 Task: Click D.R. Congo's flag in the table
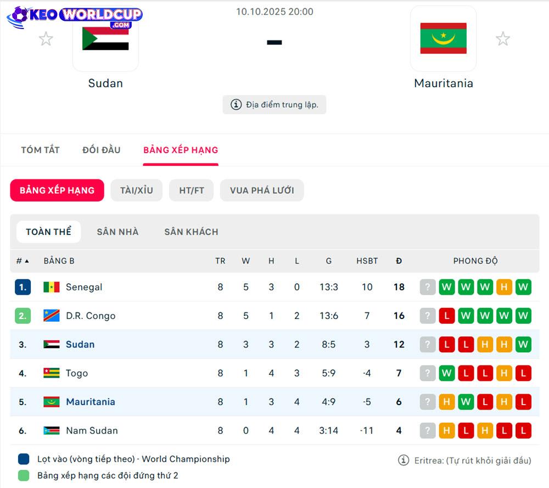[x=52, y=316]
